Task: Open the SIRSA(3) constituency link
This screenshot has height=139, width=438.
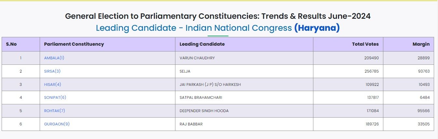Action: click(52, 71)
